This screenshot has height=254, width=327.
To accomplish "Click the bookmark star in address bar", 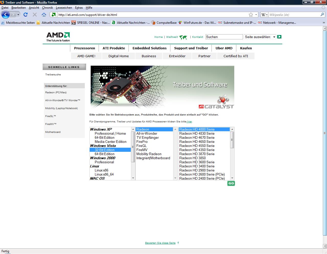I will tap(251, 15).
